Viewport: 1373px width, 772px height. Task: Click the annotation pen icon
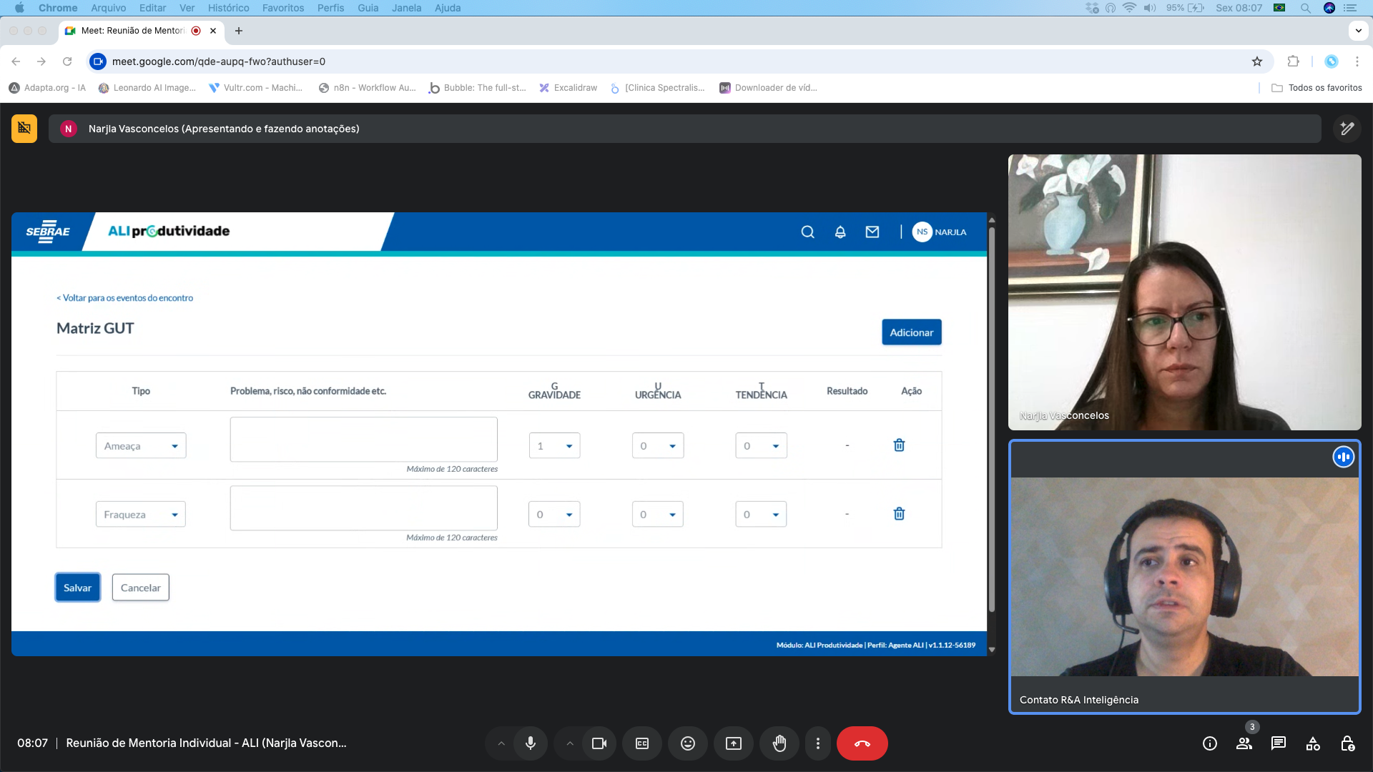click(1347, 129)
